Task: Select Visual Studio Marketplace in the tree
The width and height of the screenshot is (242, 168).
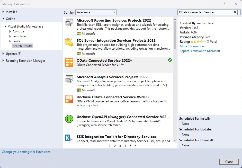Action: click(25, 26)
